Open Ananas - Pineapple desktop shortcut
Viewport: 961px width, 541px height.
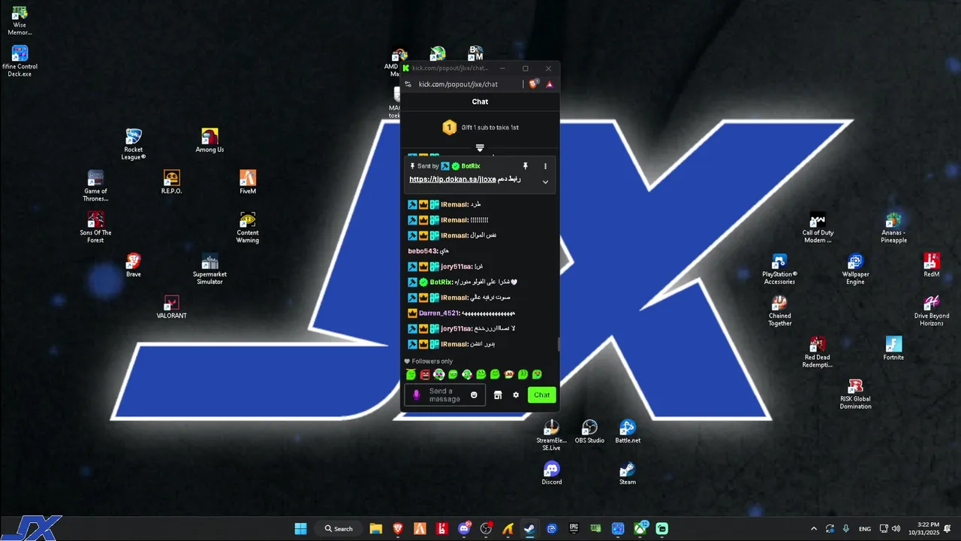[x=893, y=227]
